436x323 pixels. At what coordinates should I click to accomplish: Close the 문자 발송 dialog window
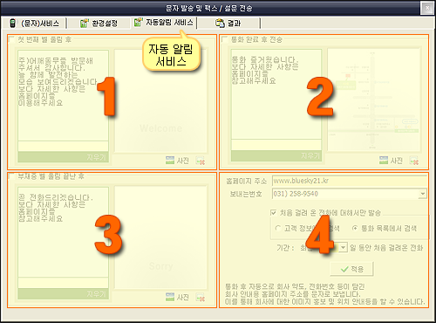(x=427, y=8)
